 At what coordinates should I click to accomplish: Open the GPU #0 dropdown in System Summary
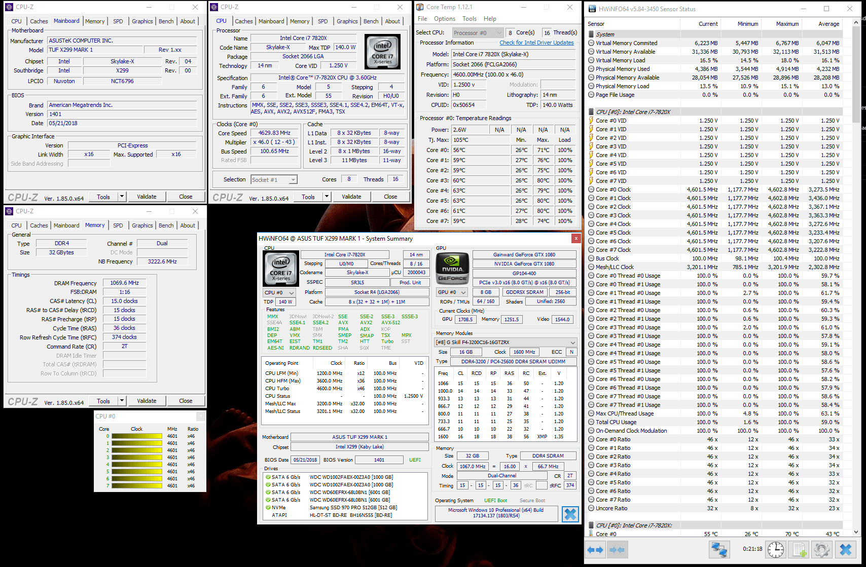point(452,292)
